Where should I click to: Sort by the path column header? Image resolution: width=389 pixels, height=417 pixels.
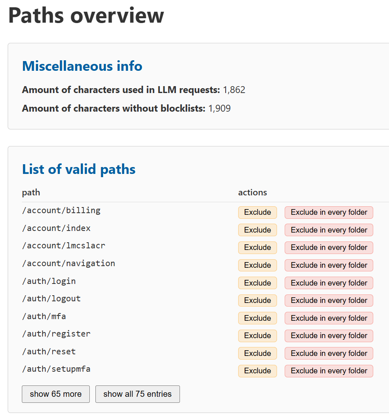click(31, 193)
